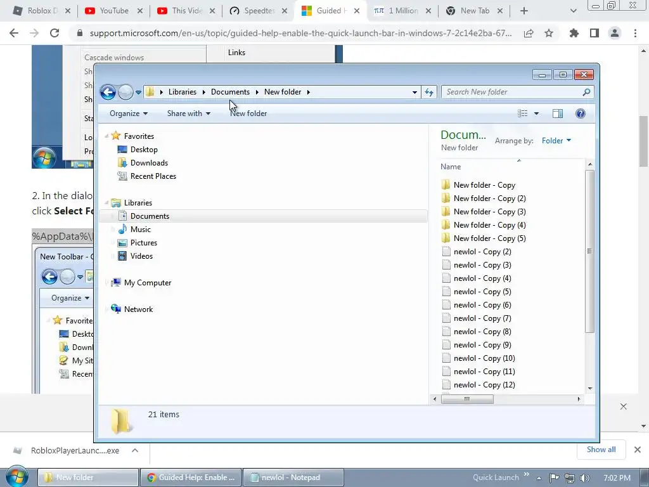649x487 pixels.
Task: Click Libraries in the breadcrumb path
Action: point(182,92)
